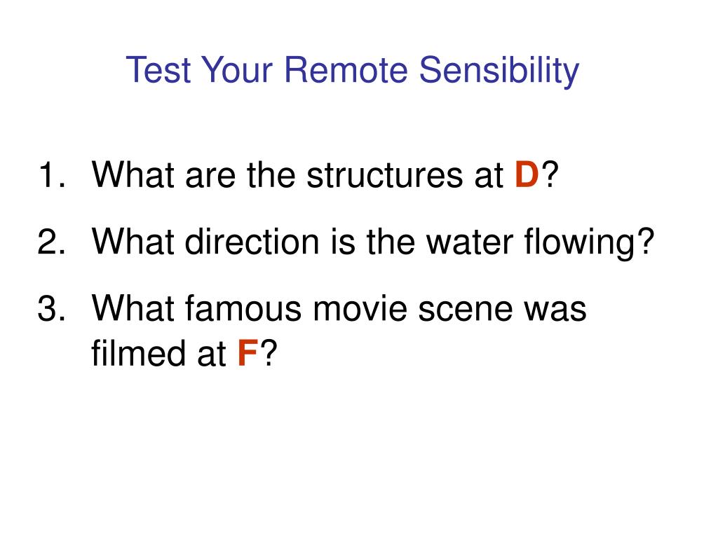Click the word "Remote" in the title
Image resolution: width=718 pixels, height=538 pixels.
[346, 70]
